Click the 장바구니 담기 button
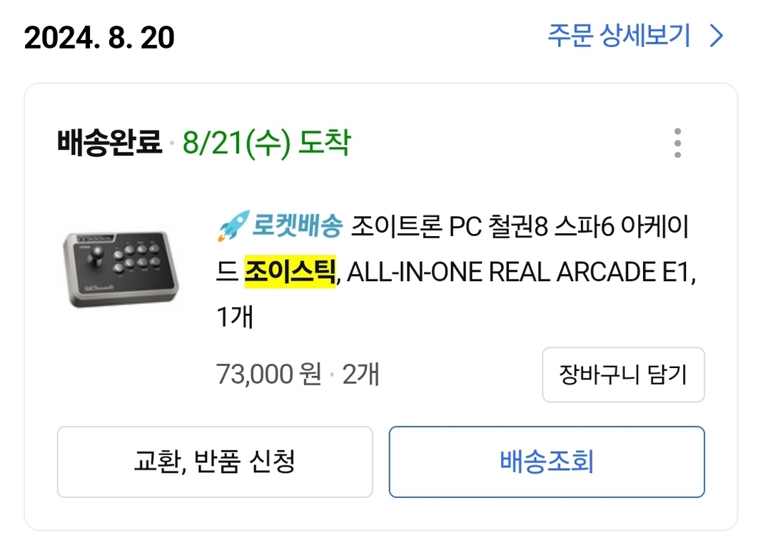 (623, 374)
